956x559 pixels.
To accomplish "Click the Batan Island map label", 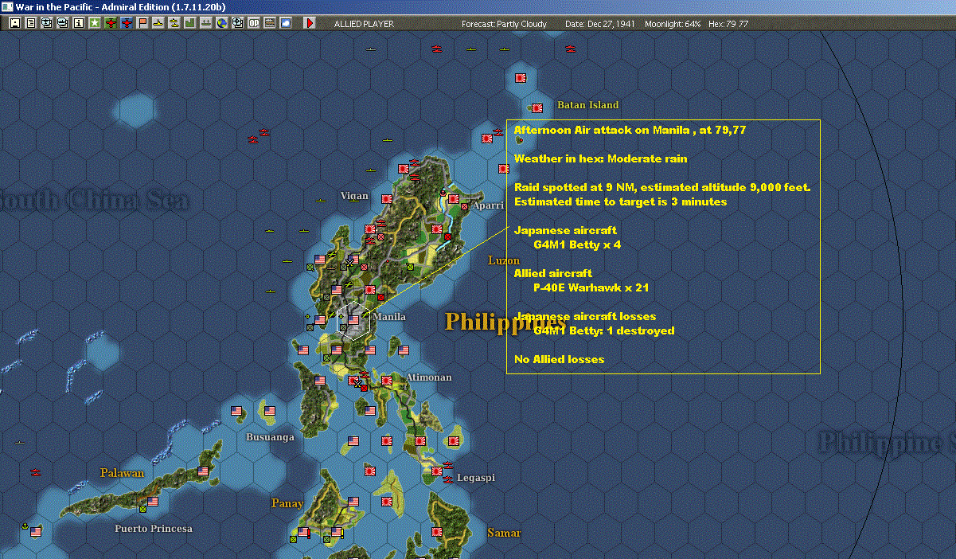I will coord(587,105).
